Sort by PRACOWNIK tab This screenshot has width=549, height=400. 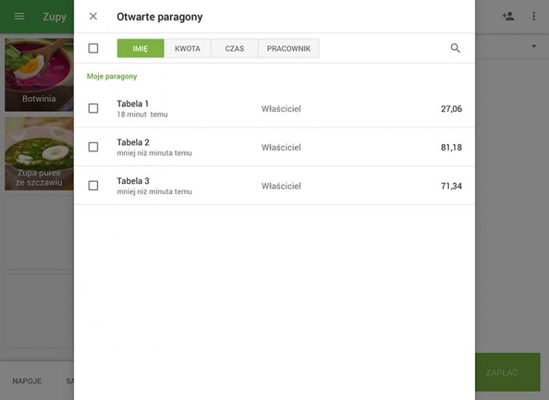coord(289,49)
